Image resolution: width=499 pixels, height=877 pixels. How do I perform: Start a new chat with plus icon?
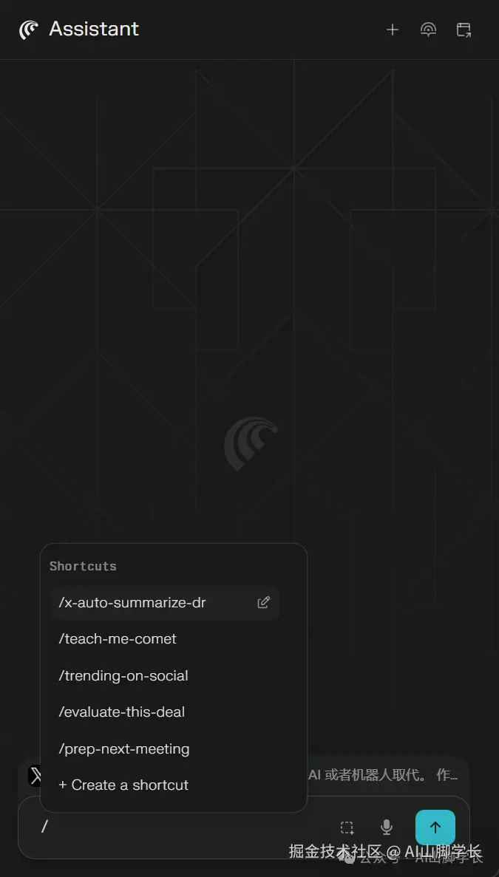click(393, 30)
